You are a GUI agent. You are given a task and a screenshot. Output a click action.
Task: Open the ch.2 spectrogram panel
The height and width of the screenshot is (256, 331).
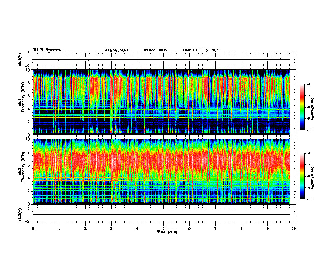coord(161,172)
